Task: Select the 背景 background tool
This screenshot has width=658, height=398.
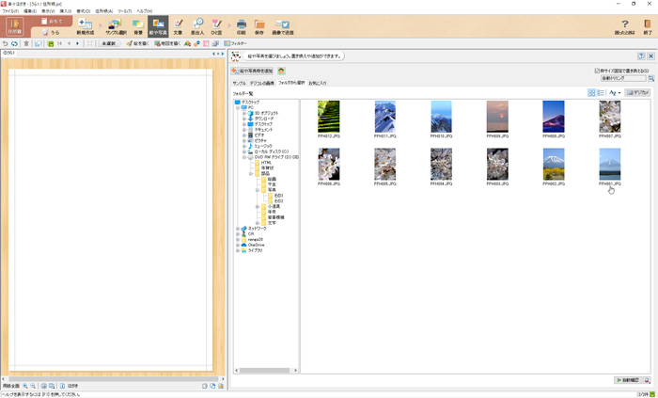Action: (x=137, y=25)
